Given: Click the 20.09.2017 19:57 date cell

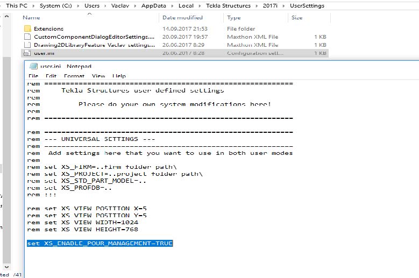Looking at the screenshot, I should point(185,37).
